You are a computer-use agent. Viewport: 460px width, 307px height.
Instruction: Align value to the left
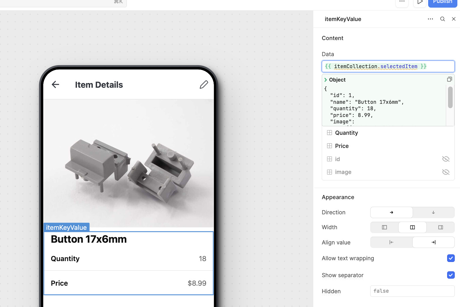coord(391,242)
